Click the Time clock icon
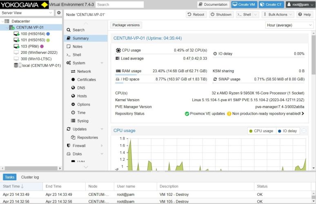316x204 pixels. pos(73,113)
